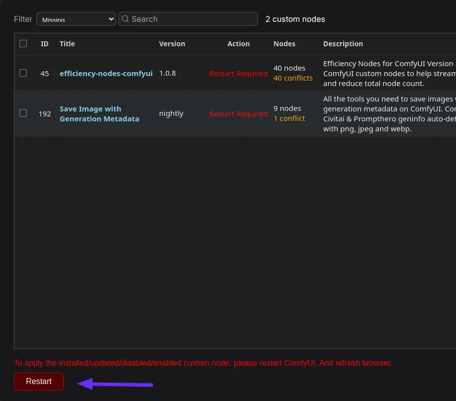Image resolution: width=456 pixels, height=401 pixels.
Task: Select checkbox for Save Image with Generation Metadata
Action: pyautogui.click(x=23, y=113)
